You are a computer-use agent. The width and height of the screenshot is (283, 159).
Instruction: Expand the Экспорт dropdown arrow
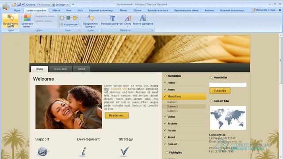point(68,4)
